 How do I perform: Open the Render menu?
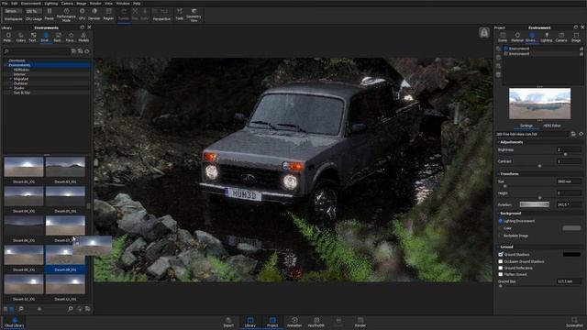click(95, 4)
